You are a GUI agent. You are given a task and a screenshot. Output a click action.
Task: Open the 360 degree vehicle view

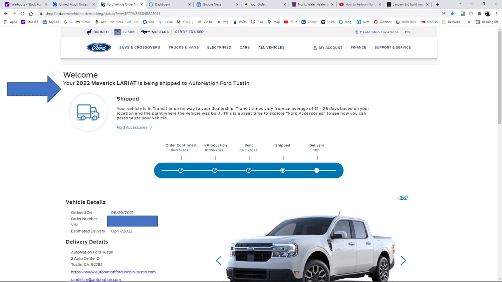[403, 198]
